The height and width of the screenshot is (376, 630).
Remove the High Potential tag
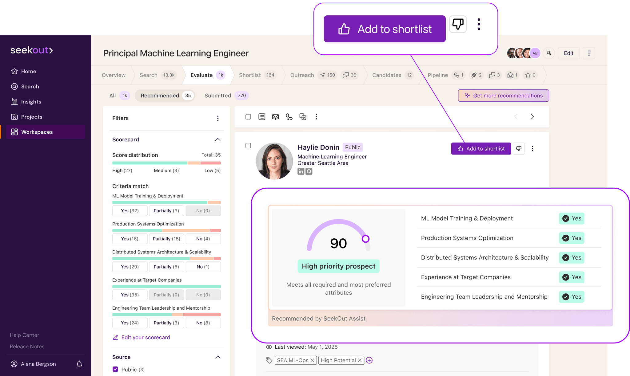[360, 360]
